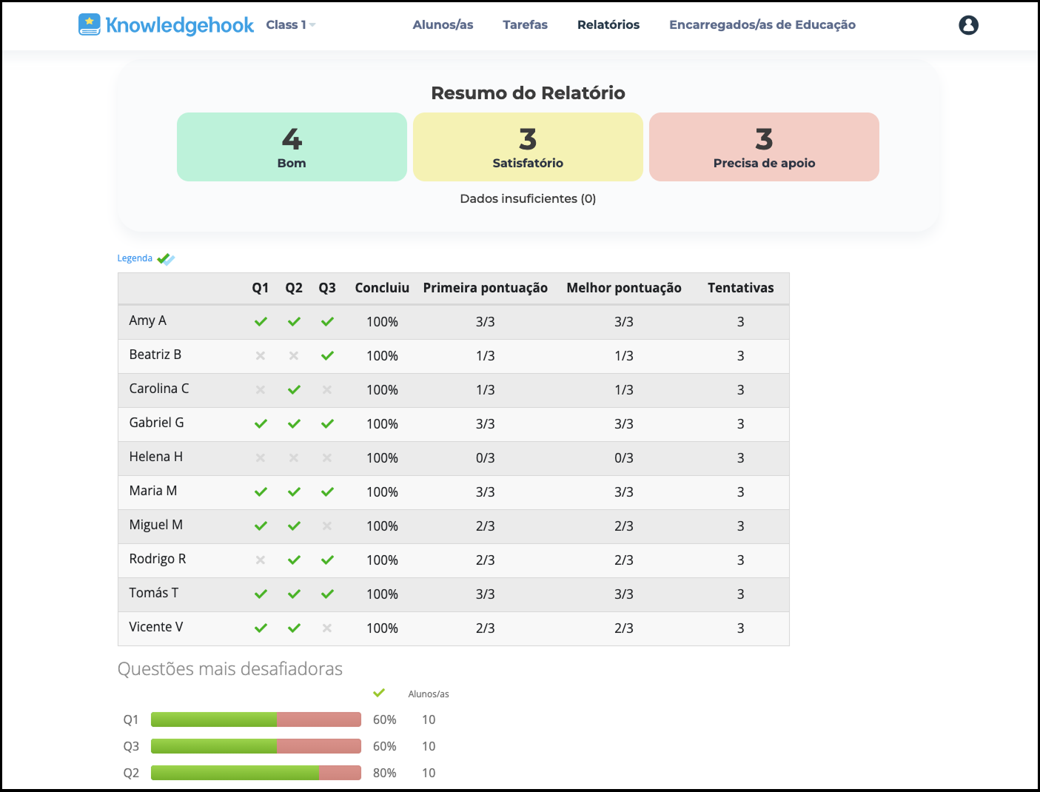Select student name Beatriz B
This screenshot has height=792, width=1040.
[x=155, y=355]
